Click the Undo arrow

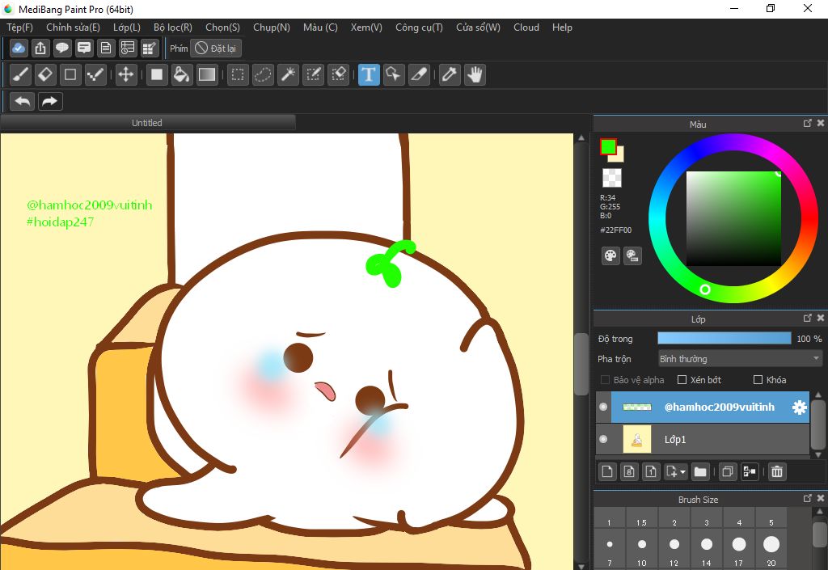[22, 101]
